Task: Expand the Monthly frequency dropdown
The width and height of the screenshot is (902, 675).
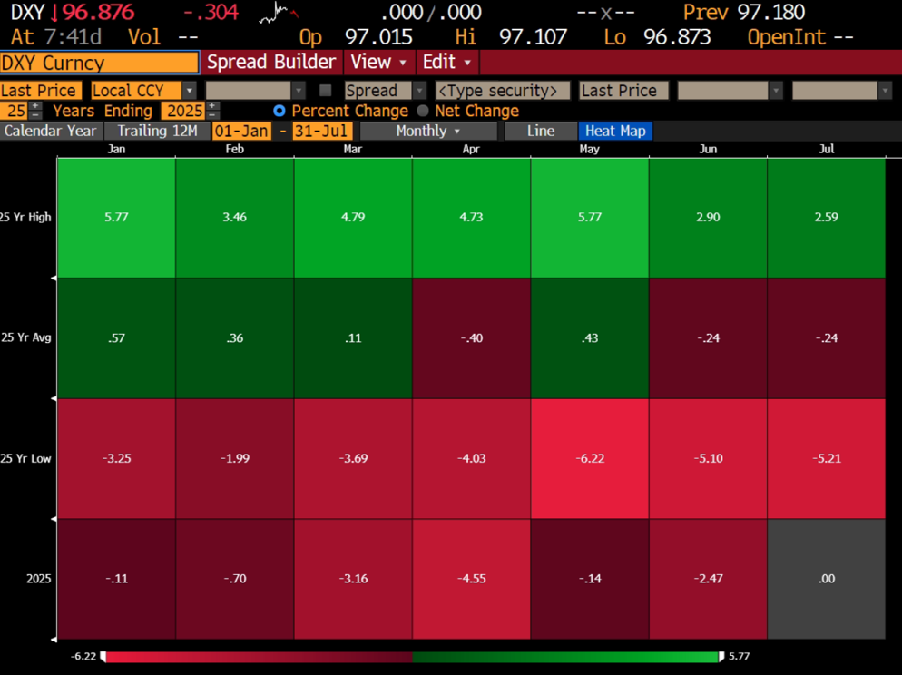Action: click(x=429, y=131)
